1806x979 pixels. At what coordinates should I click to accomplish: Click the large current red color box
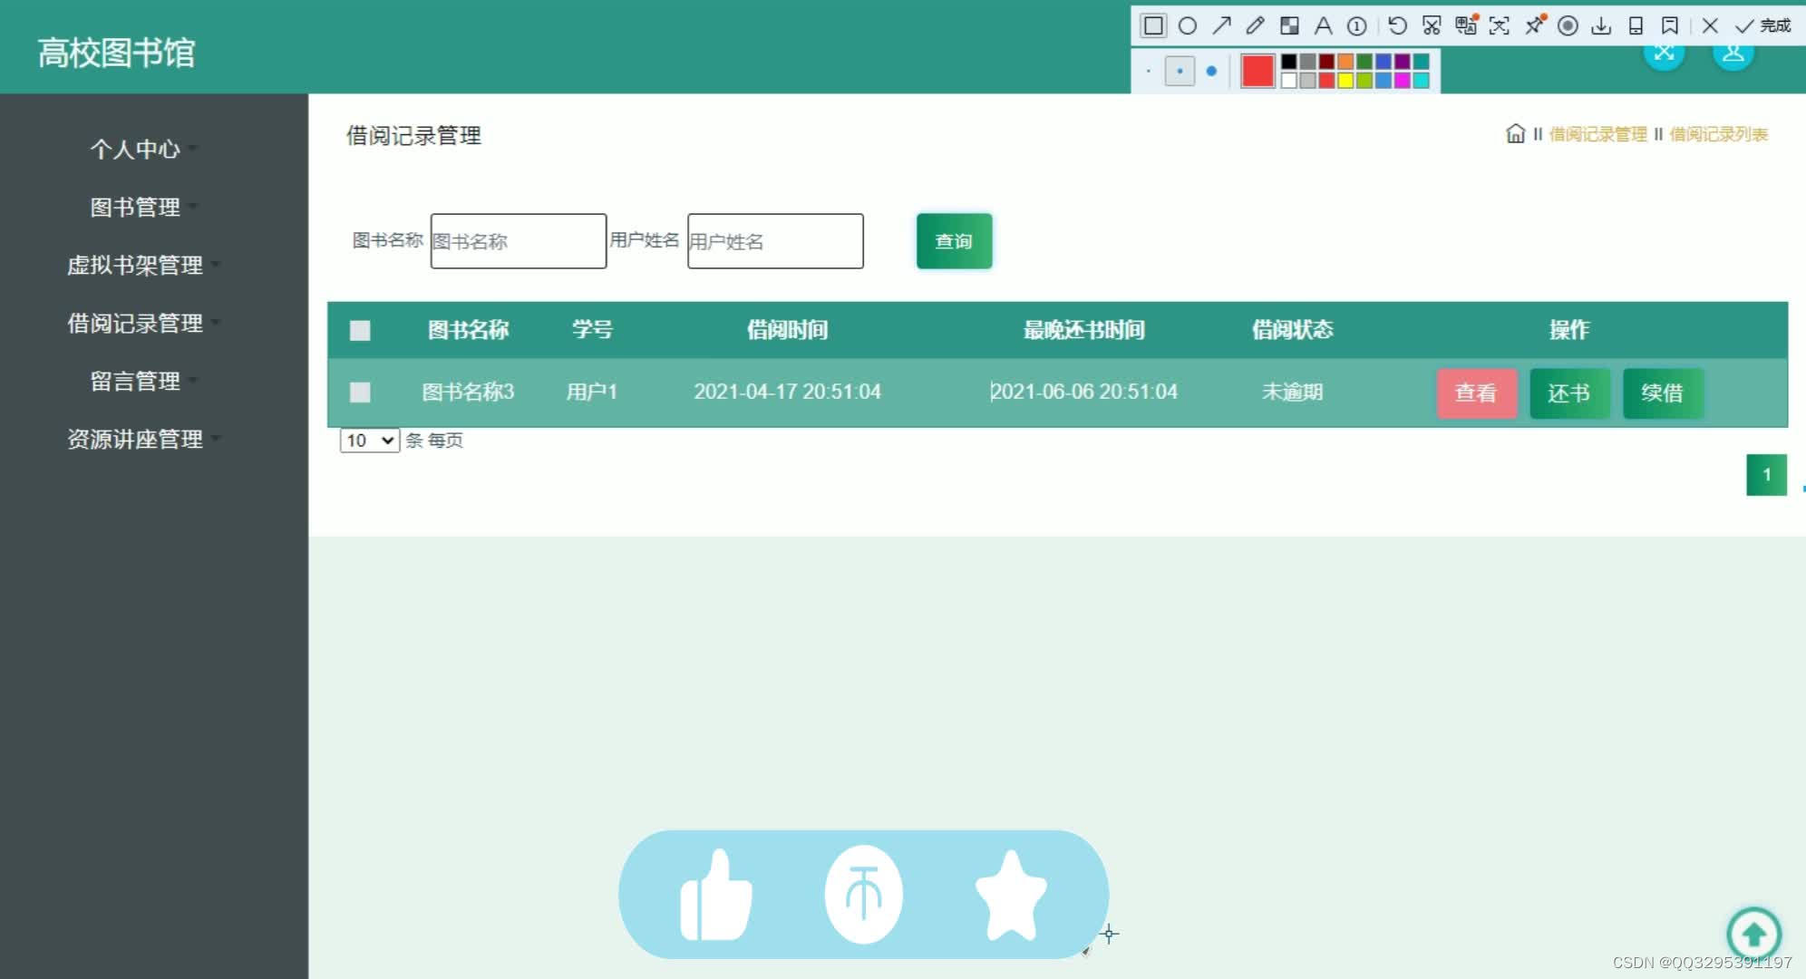tap(1257, 71)
